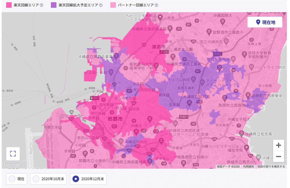Screen dimensions: 290x188
Task: Click the 西原町立西原東中 school marker
Action: pos(248,95)
